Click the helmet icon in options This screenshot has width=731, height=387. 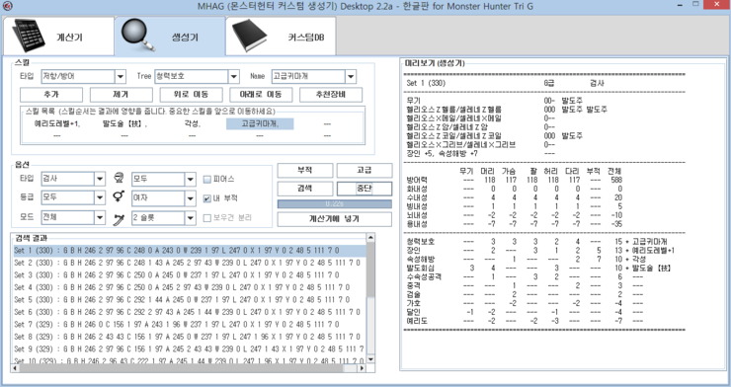click(119, 179)
